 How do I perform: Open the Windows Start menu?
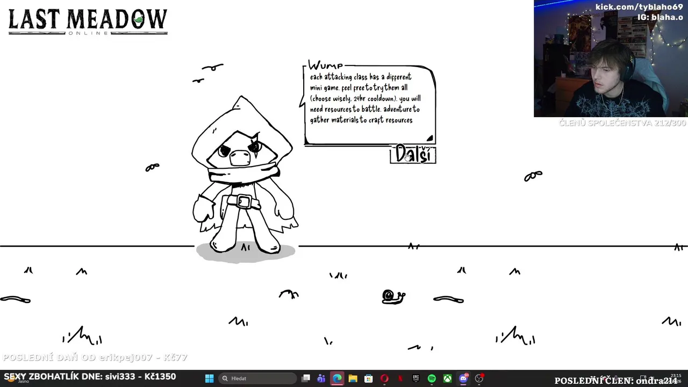[x=209, y=378]
